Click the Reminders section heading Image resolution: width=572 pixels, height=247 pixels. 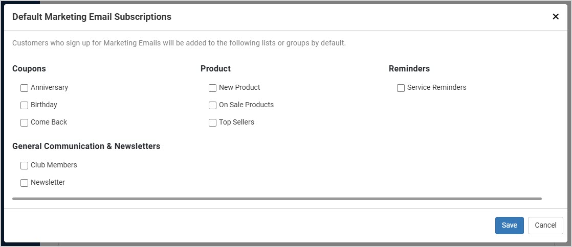click(409, 68)
